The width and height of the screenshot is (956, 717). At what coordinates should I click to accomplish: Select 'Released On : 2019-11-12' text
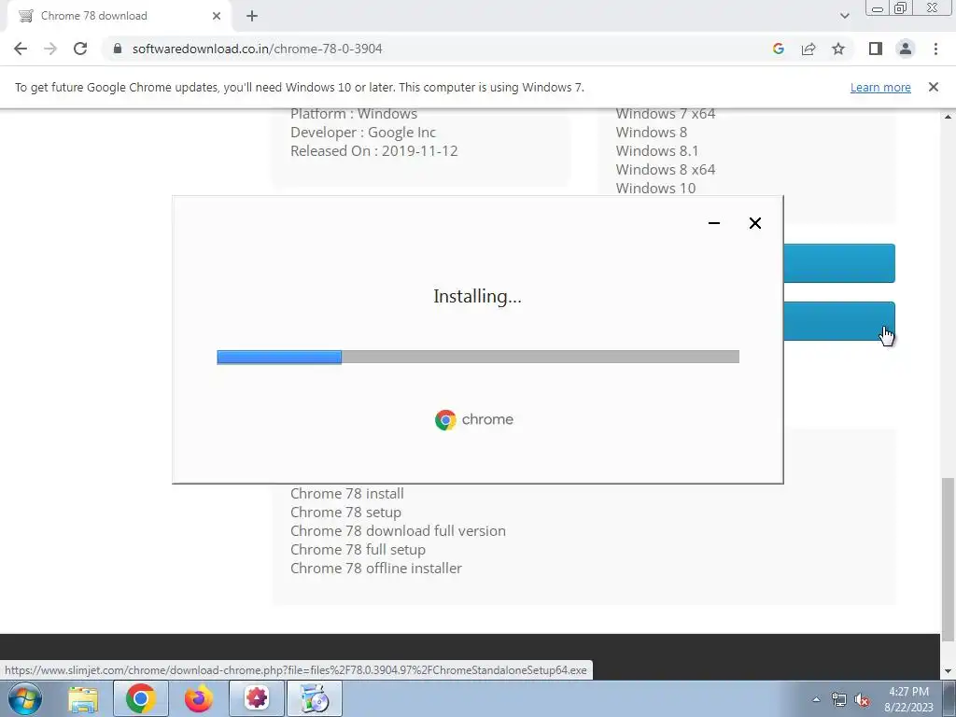[373, 151]
